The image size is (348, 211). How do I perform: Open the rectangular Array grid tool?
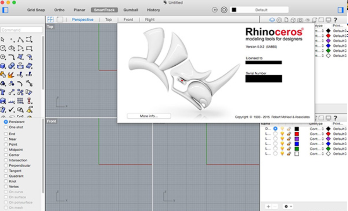click(x=21, y=101)
